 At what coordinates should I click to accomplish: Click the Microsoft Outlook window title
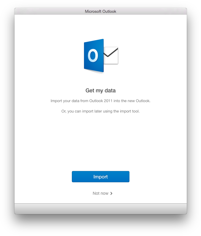click(x=100, y=12)
